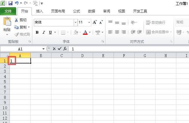Screen dimensions: 189x123
Task: Align text to bottom of cell
Action: coord(124,23)
